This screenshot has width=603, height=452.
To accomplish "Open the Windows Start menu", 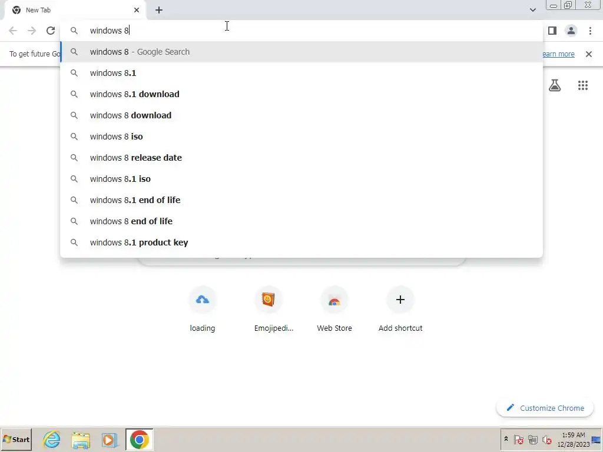I will [16, 439].
